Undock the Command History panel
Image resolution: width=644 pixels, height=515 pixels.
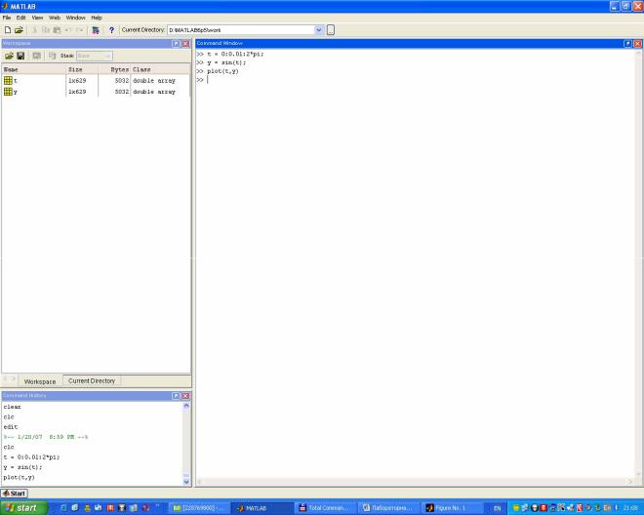[x=176, y=396]
